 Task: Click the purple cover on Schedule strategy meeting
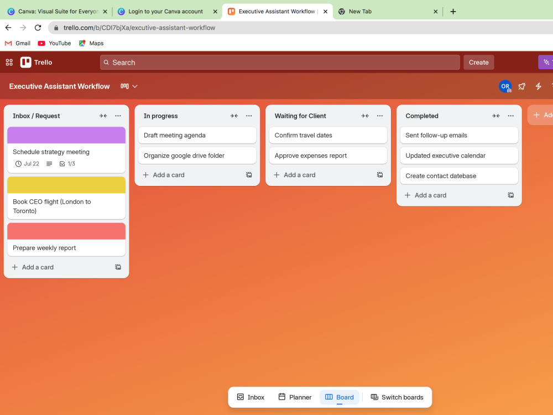coord(66,135)
